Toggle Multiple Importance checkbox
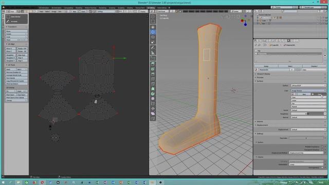This screenshot has width=329, height=185. tap(322, 146)
